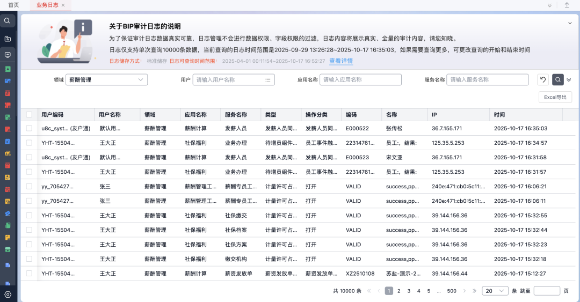Click the 服务名称 input field
The height and width of the screenshot is (302, 580).
point(488,80)
